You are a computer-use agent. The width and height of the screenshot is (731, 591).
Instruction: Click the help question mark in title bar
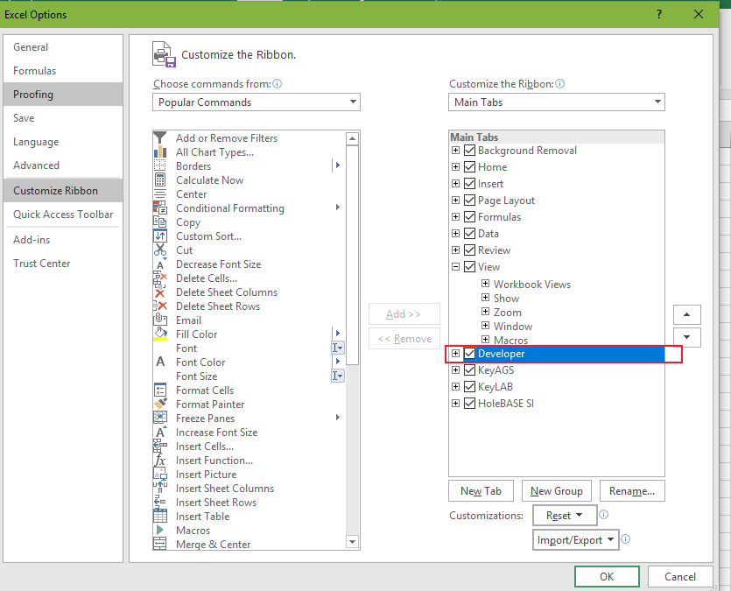658,14
